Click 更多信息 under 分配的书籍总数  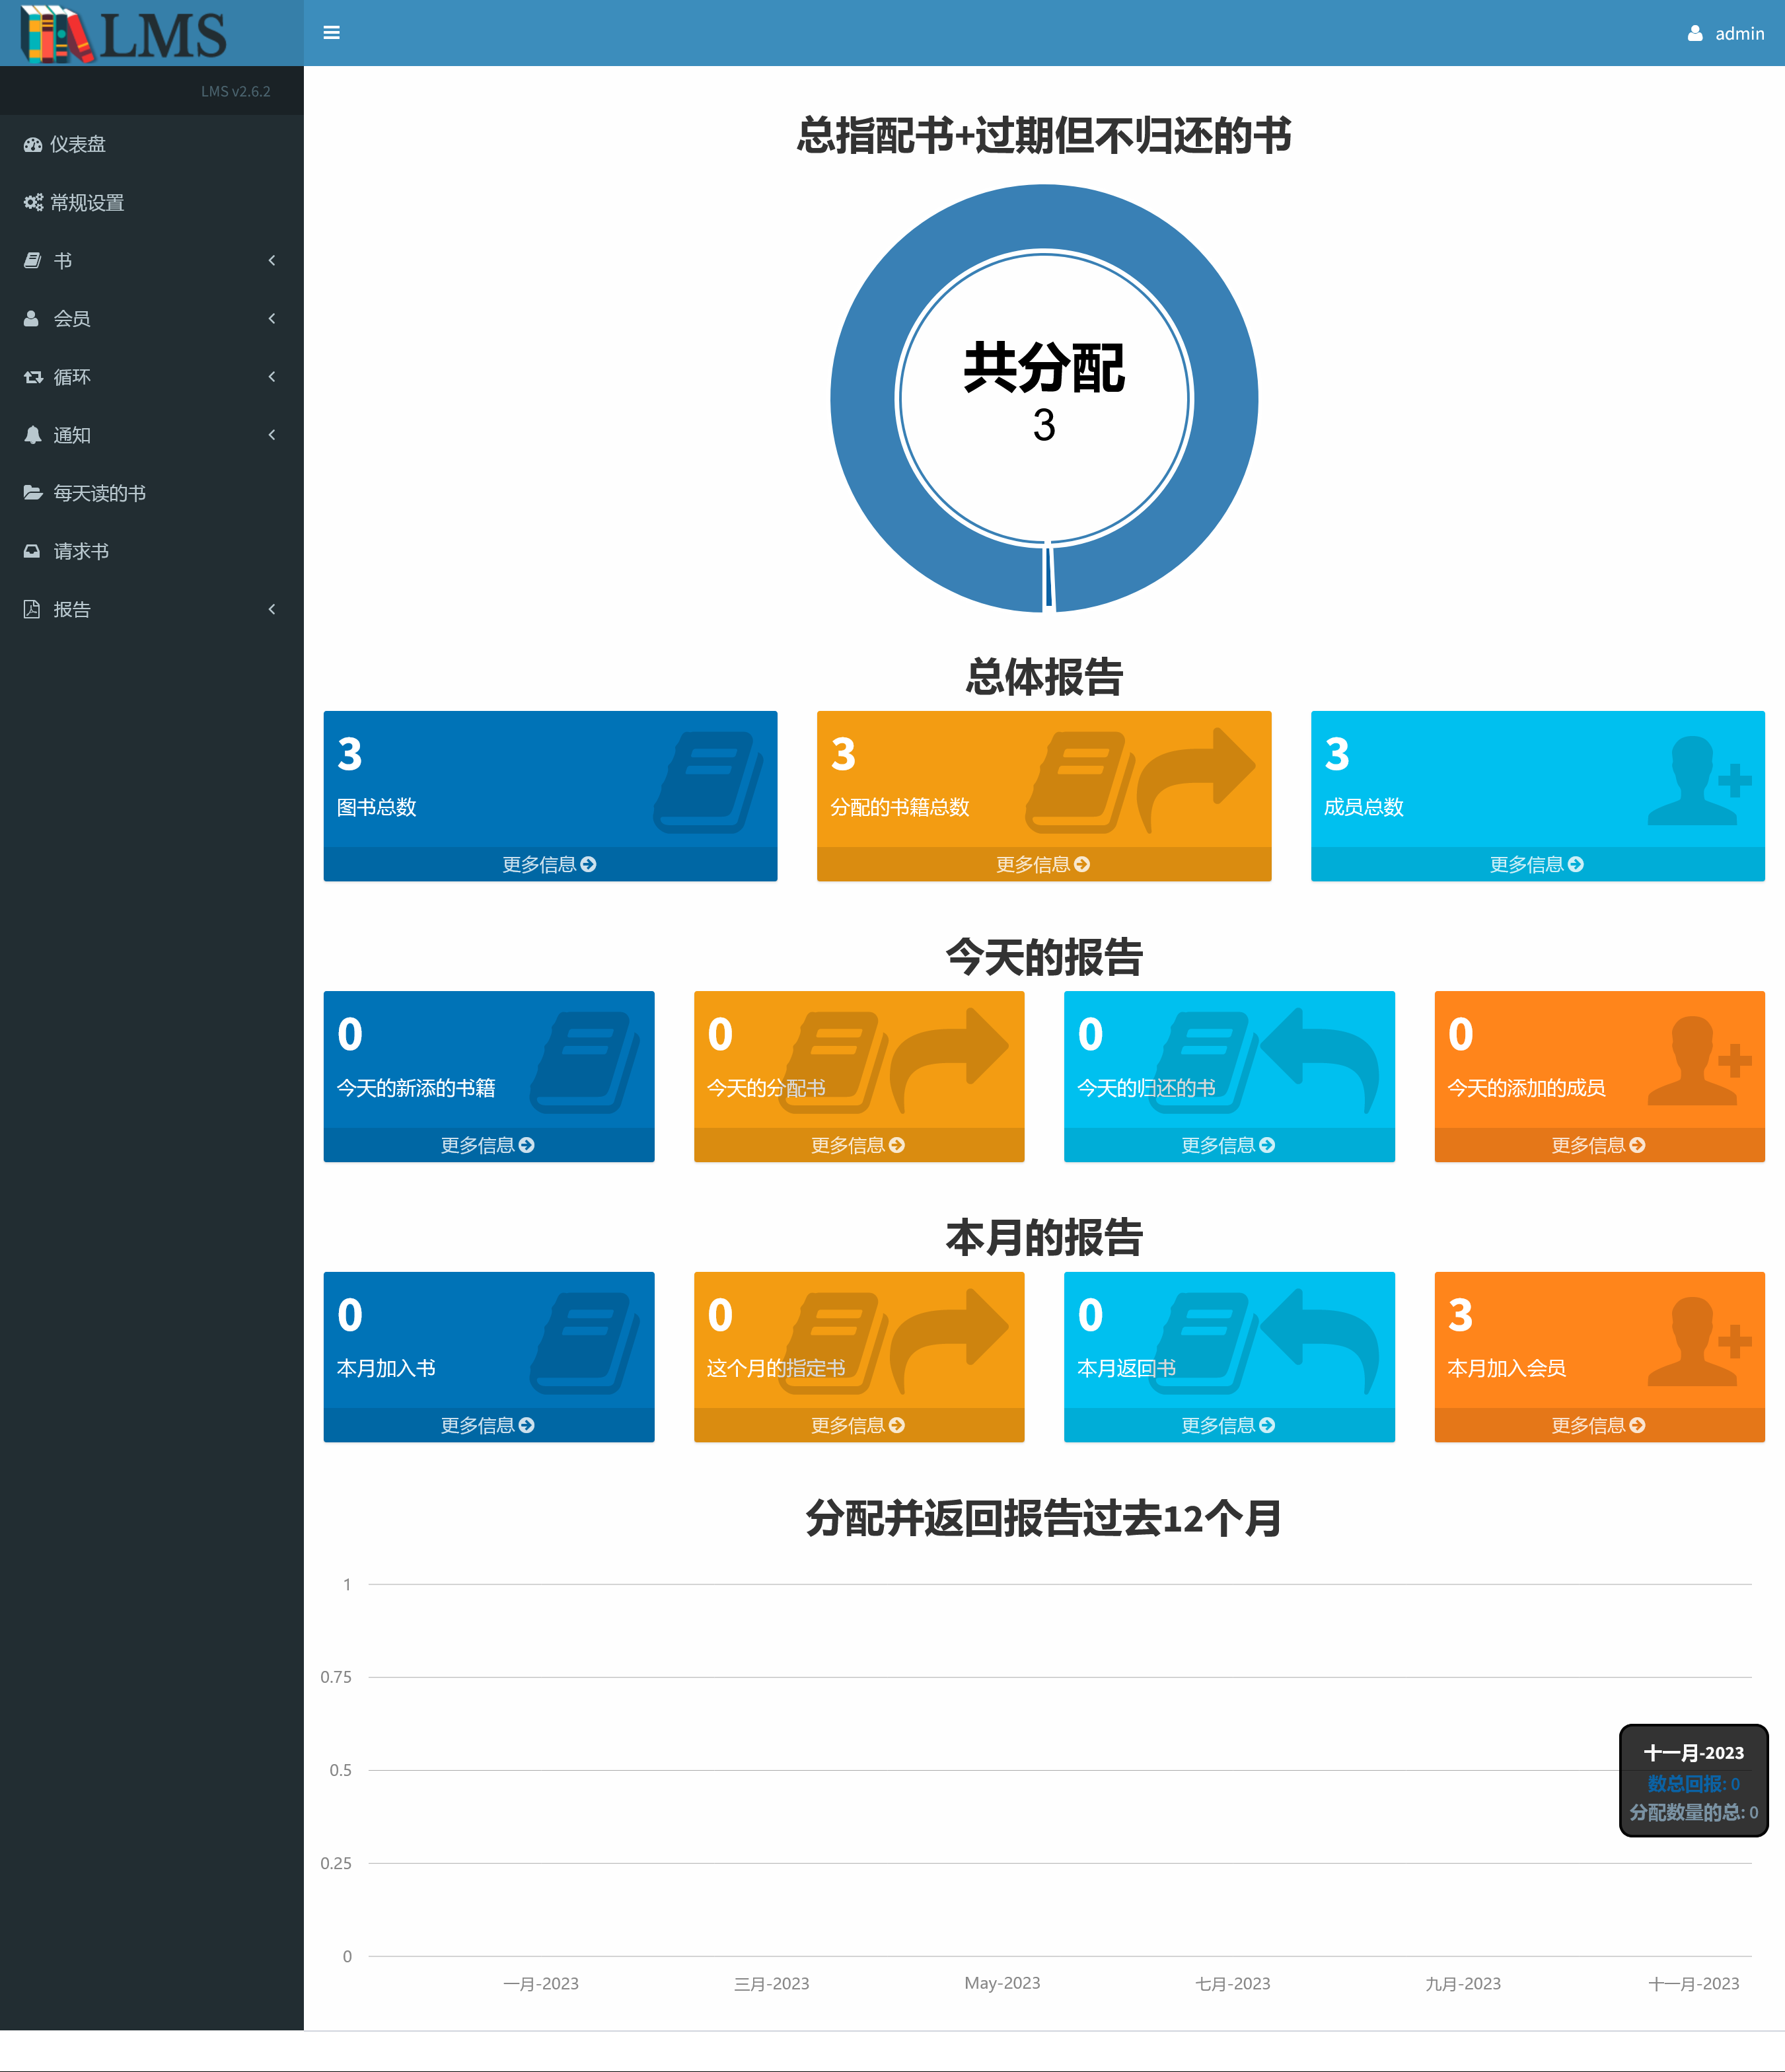1042,864
